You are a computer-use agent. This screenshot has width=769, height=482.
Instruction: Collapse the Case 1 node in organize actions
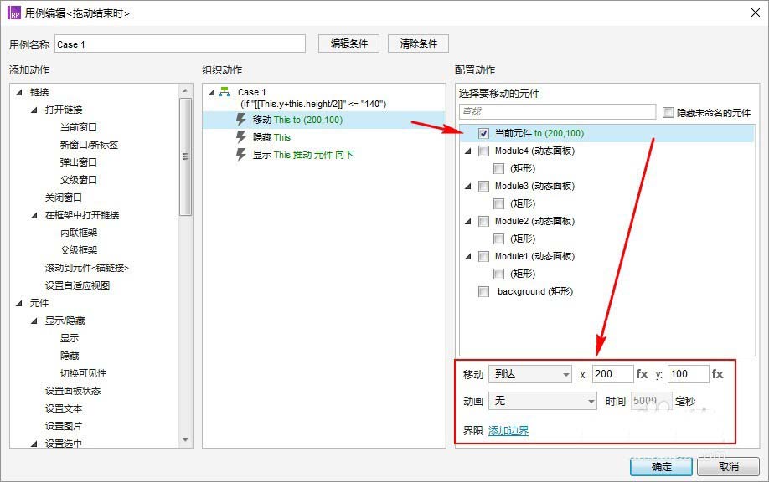tap(212, 92)
